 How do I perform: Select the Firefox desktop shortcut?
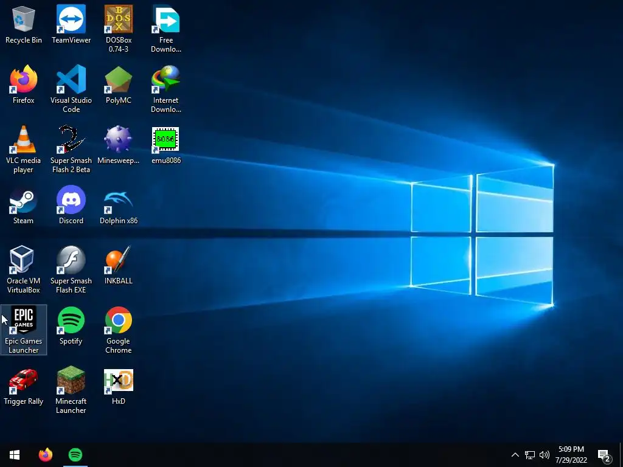click(x=24, y=85)
